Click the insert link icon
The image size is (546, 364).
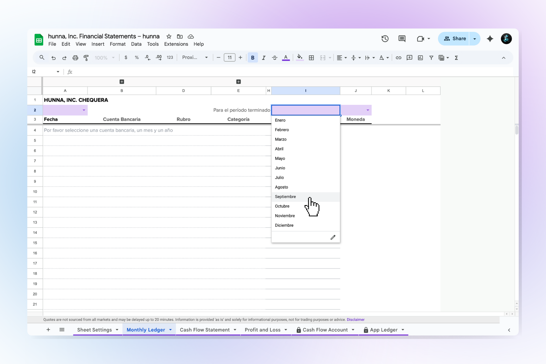tap(399, 58)
